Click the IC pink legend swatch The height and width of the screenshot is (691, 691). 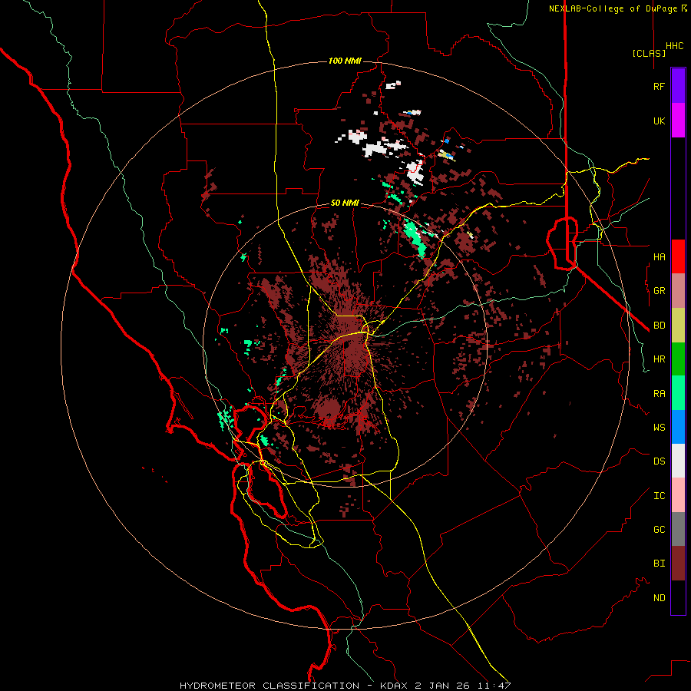[x=678, y=495]
